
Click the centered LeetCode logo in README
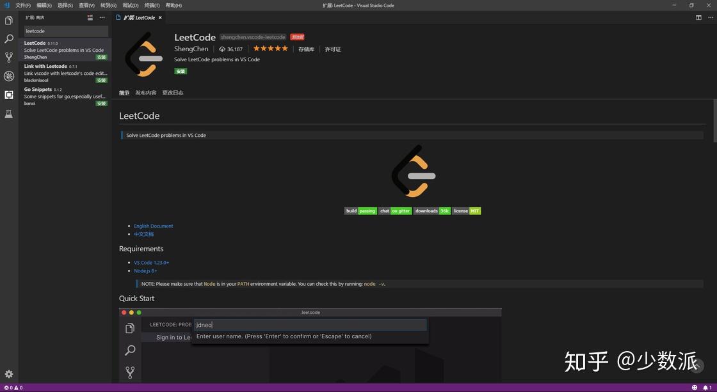[414, 171]
